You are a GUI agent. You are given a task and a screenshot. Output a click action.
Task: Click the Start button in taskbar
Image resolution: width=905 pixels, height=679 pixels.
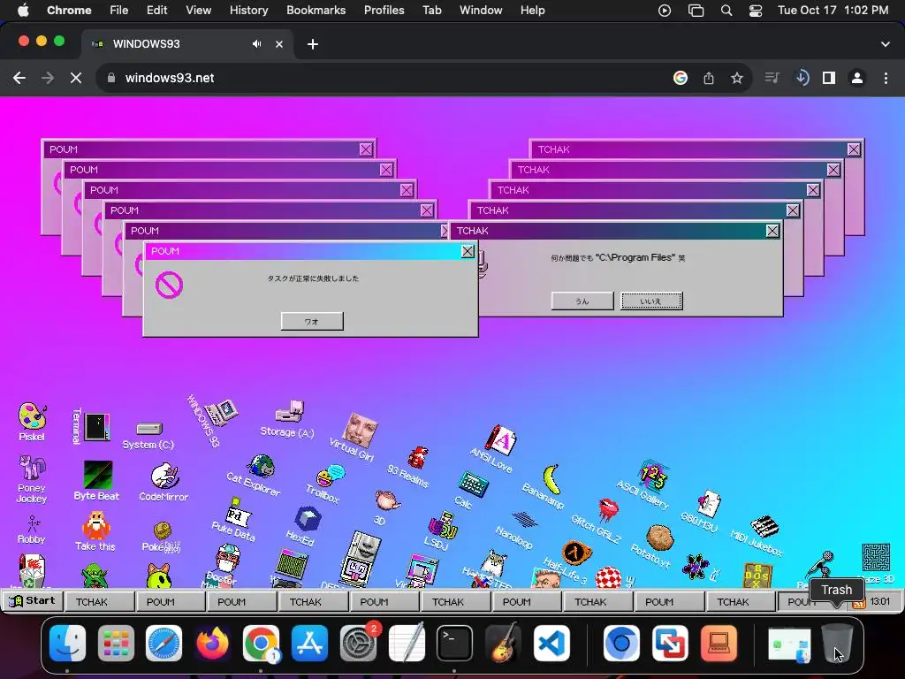(33, 601)
